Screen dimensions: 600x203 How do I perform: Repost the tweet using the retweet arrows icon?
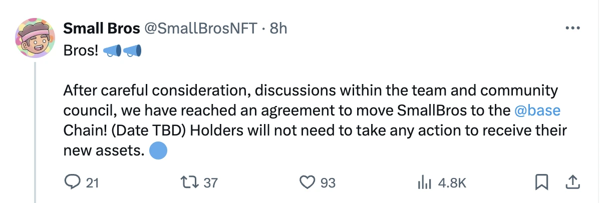[192, 183]
